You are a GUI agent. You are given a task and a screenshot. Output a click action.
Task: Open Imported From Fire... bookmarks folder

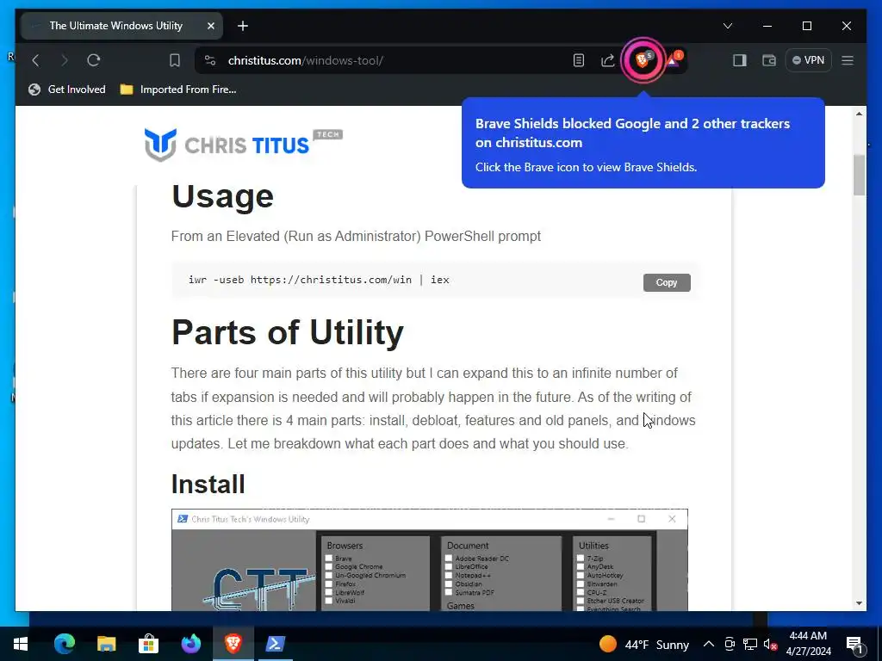point(177,90)
